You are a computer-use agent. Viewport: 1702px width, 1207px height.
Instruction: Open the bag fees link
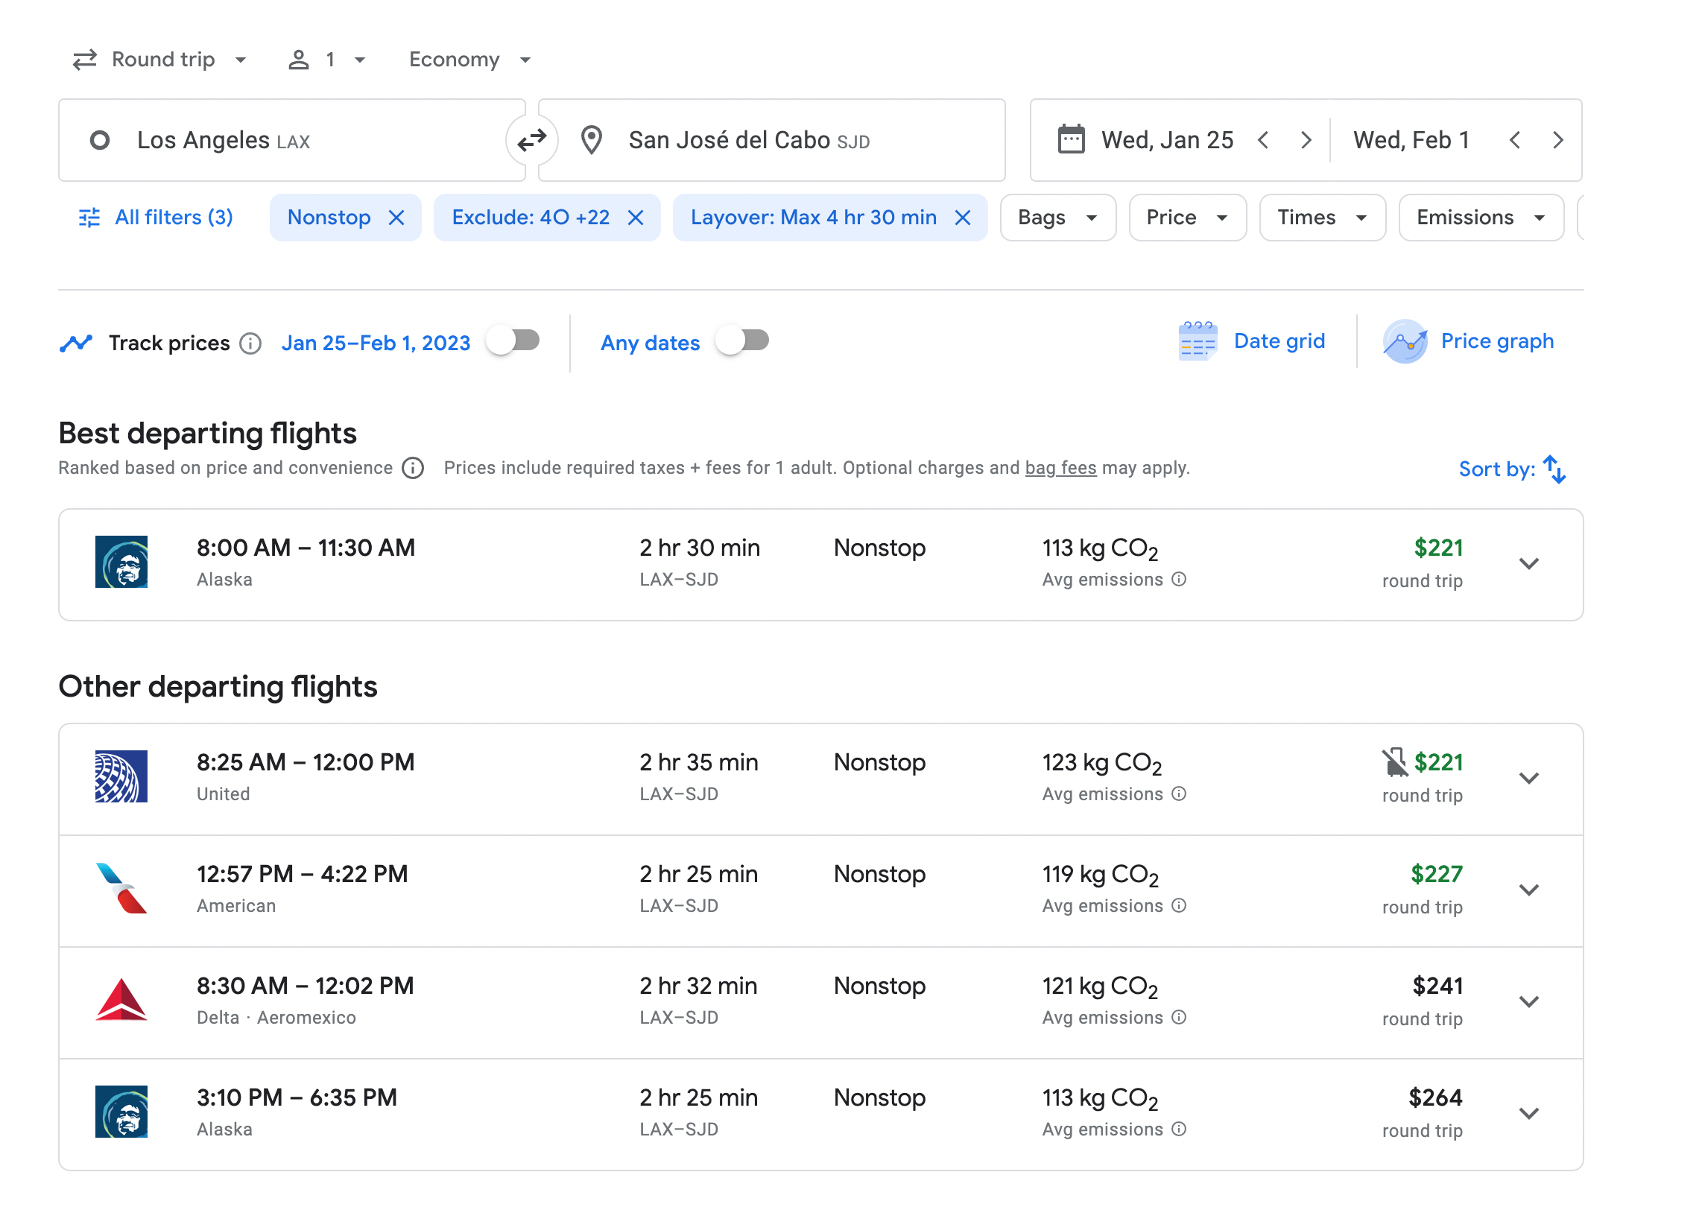point(1060,468)
